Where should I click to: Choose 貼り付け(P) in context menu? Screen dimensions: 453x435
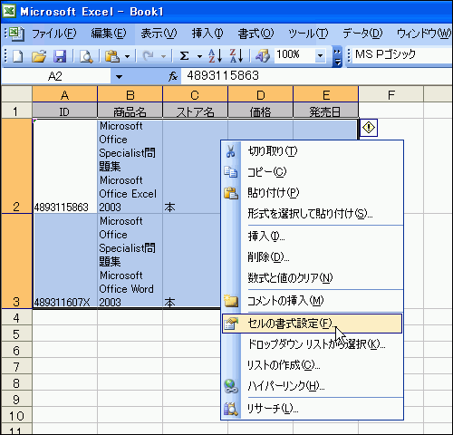coord(313,193)
